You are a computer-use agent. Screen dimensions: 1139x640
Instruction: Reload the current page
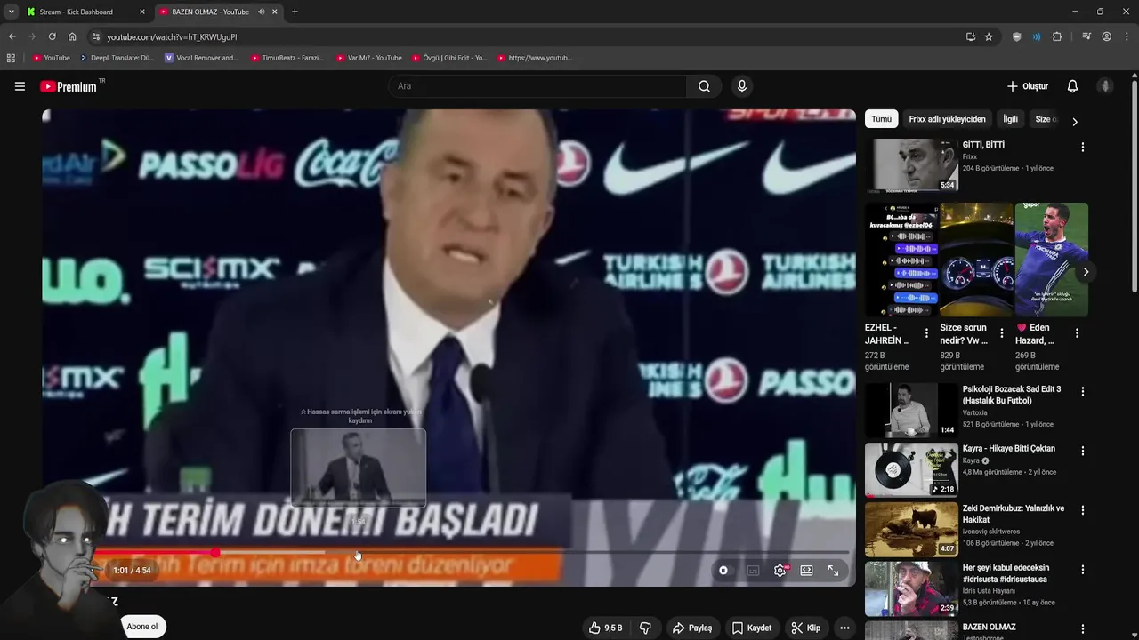tap(52, 36)
